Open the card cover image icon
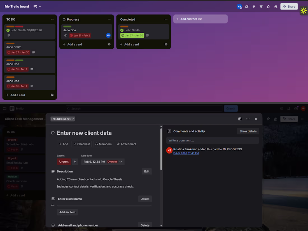 pyautogui.click(x=240, y=119)
